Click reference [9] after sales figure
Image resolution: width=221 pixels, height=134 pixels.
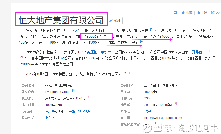click(175, 103)
